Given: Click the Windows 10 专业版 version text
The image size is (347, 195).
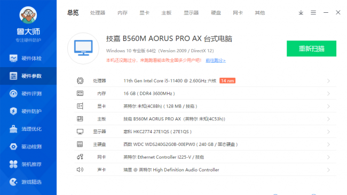Looking at the screenshot, I should (160, 51).
